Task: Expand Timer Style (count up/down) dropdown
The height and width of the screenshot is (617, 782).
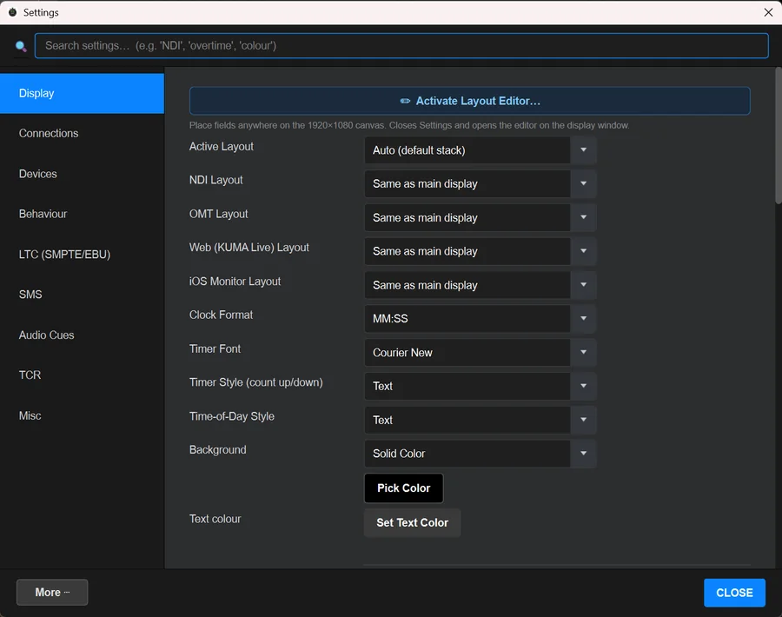Action: pos(480,386)
